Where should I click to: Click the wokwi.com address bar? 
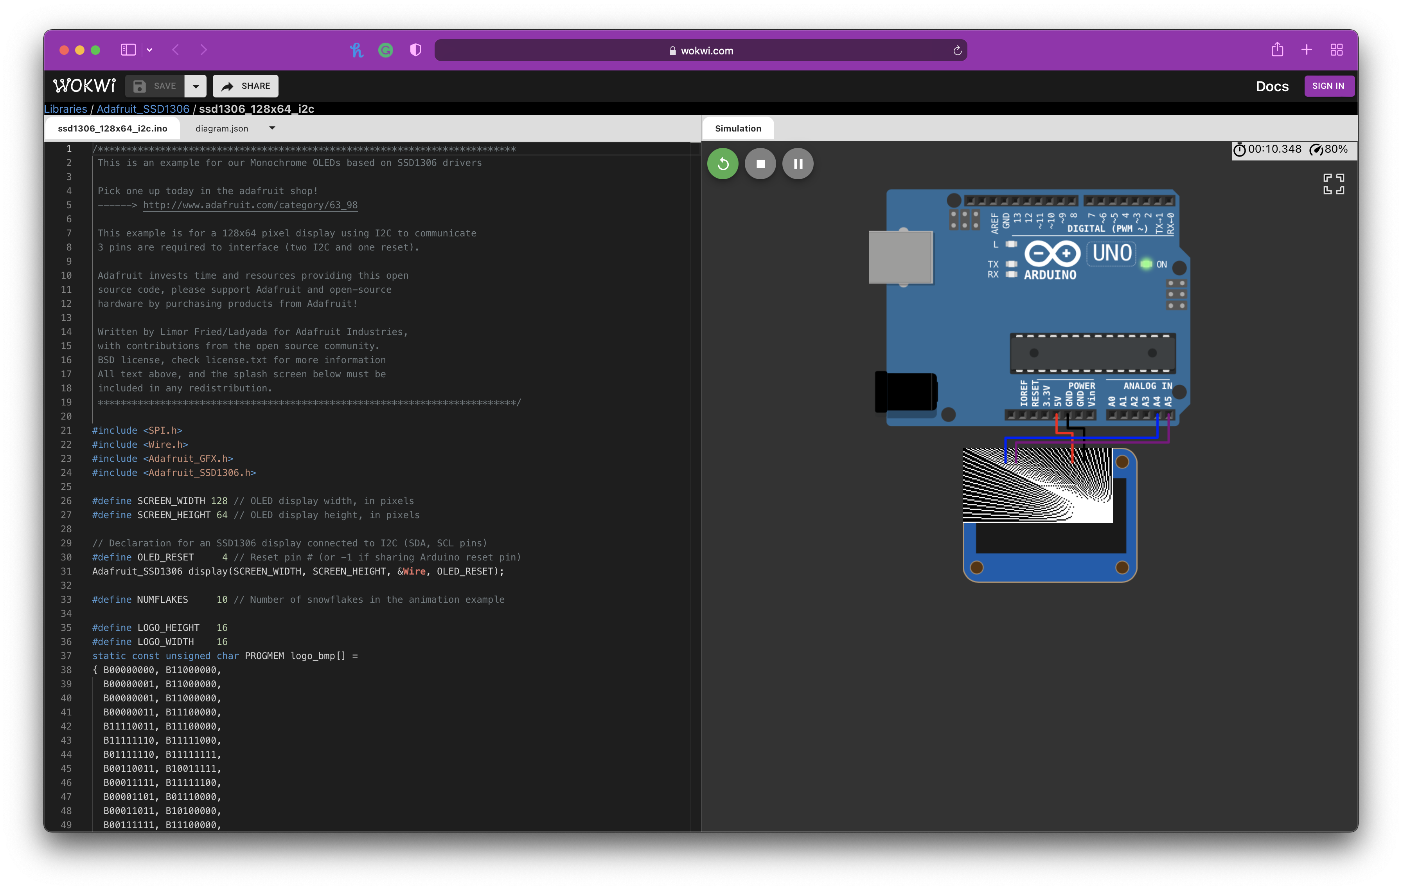click(x=701, y=50)
